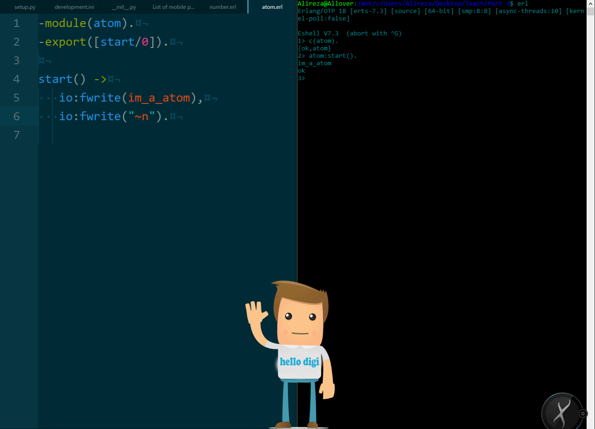Switch to the setup.py tab

pyautogui.click(x=25, y=7)
